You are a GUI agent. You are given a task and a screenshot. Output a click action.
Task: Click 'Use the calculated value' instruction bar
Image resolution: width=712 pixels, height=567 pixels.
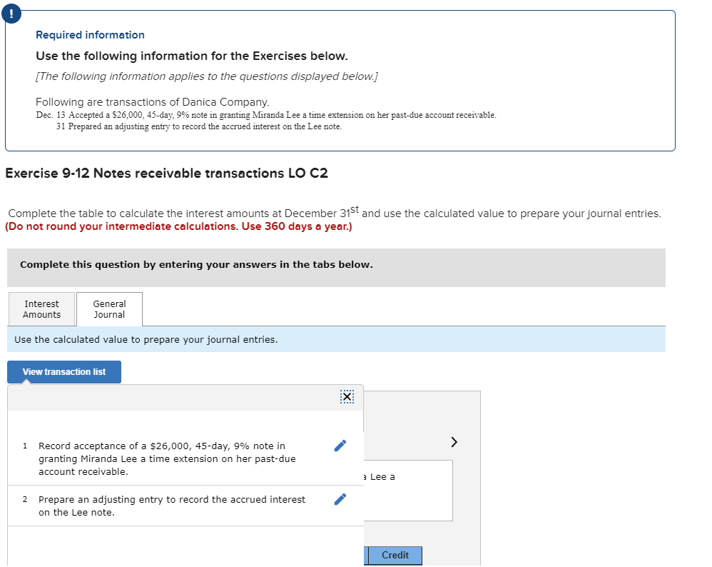(337, 340)
